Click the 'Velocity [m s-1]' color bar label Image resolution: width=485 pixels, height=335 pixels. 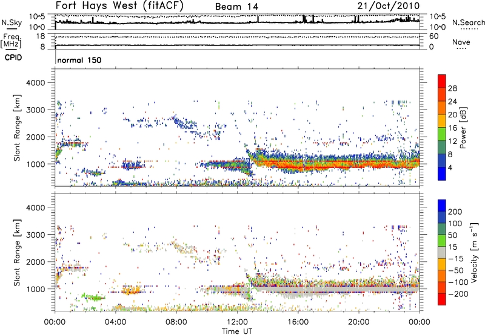[474, 252]
